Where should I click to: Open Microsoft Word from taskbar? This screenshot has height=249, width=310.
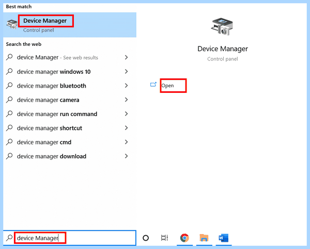click(x=223, y=238)
